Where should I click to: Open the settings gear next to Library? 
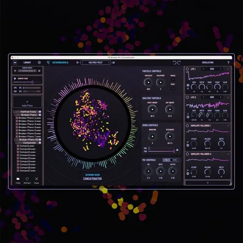tap(39, 62)
